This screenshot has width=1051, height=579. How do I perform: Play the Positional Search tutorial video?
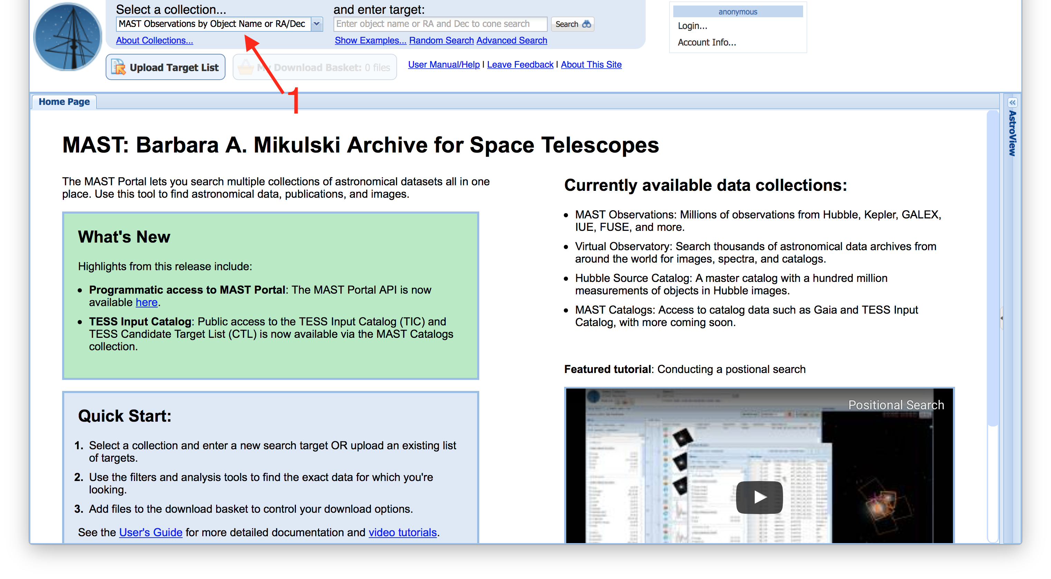759,497
